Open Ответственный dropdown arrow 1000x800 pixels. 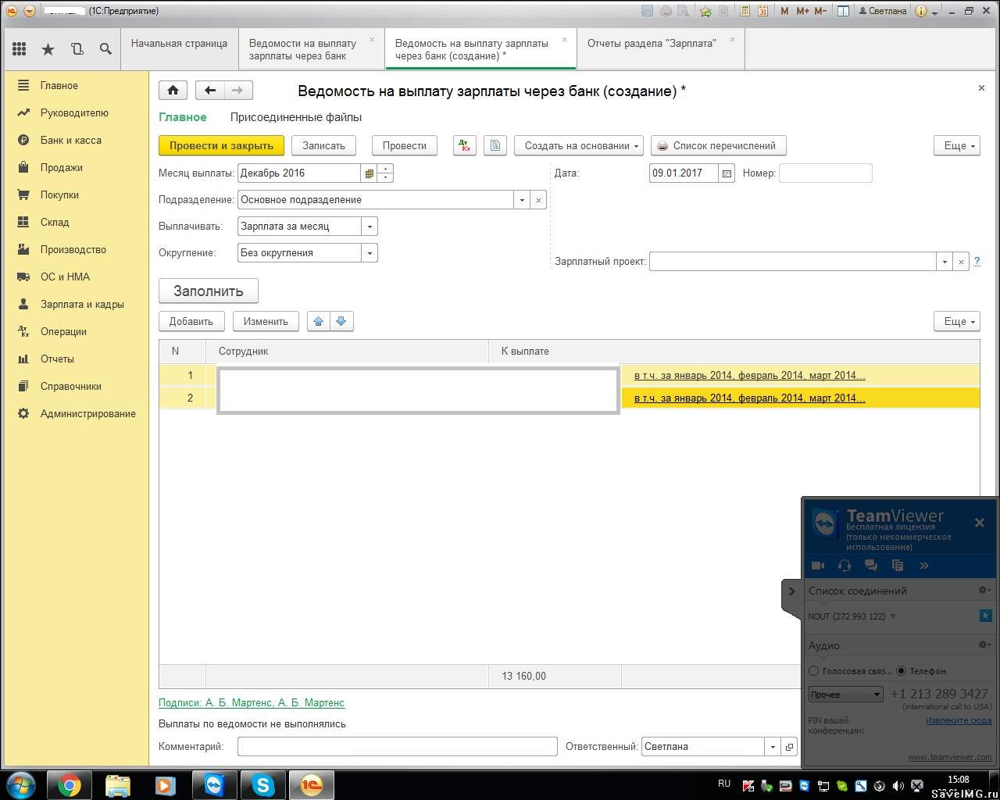tap(773, 747)
